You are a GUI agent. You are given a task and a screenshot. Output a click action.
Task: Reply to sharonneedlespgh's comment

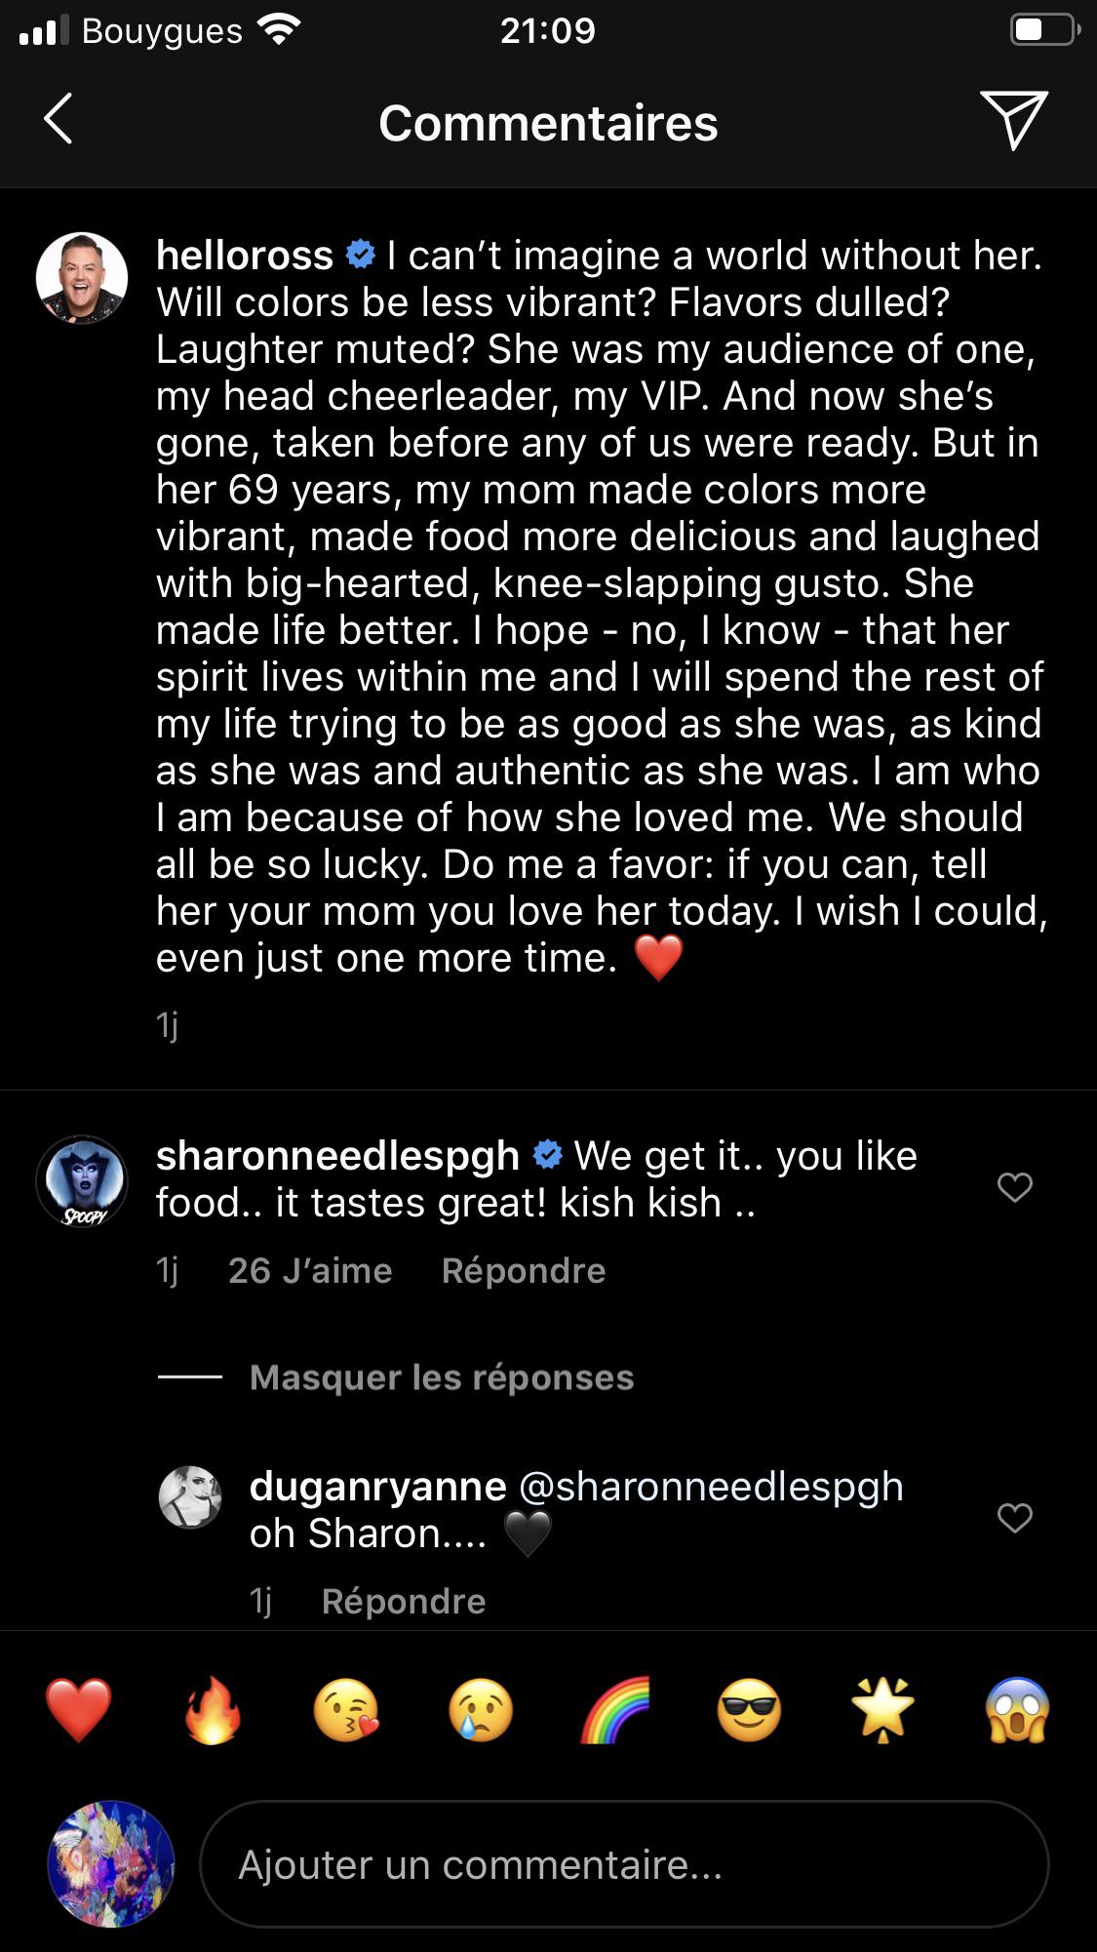tap(523, 1271)
